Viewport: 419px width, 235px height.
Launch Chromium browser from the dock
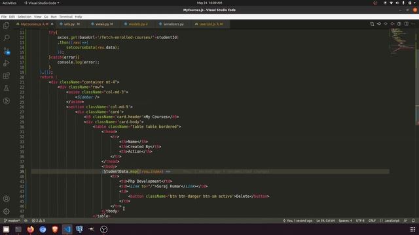pos(43,229)
